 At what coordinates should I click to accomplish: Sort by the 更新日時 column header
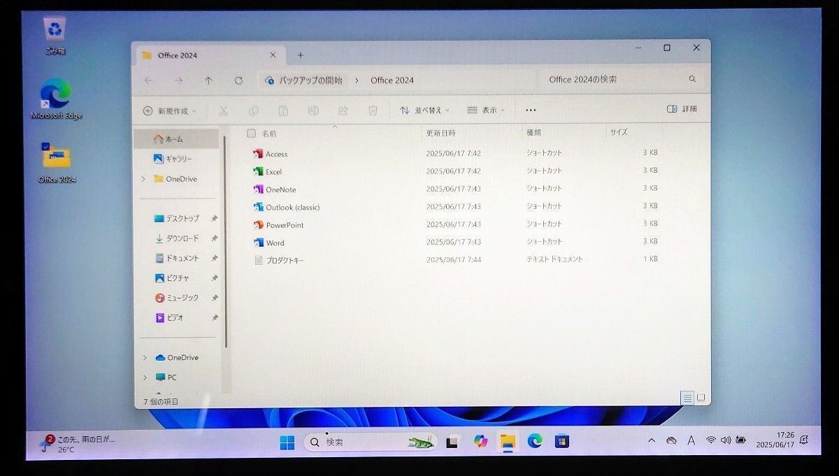point(440,133)
